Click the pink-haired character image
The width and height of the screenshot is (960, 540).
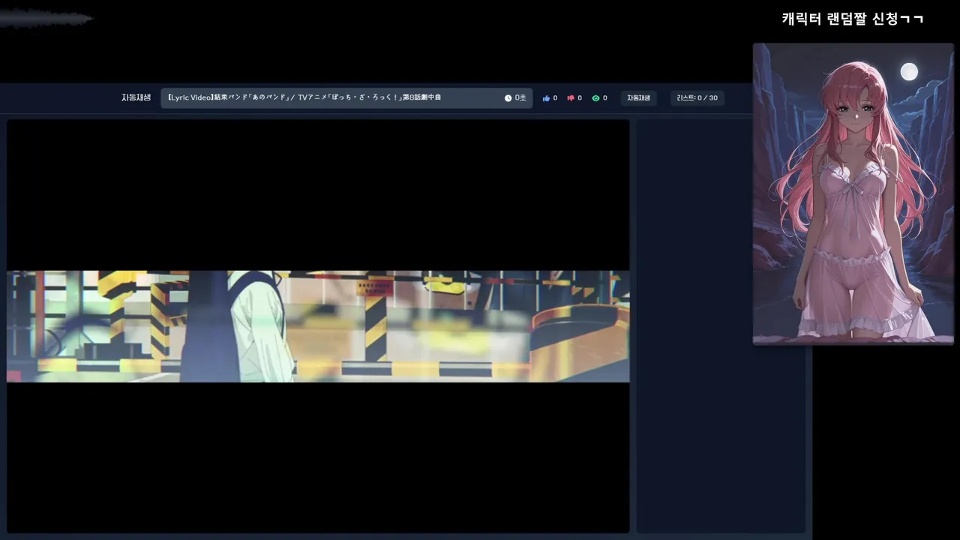[x=853, y=193]
